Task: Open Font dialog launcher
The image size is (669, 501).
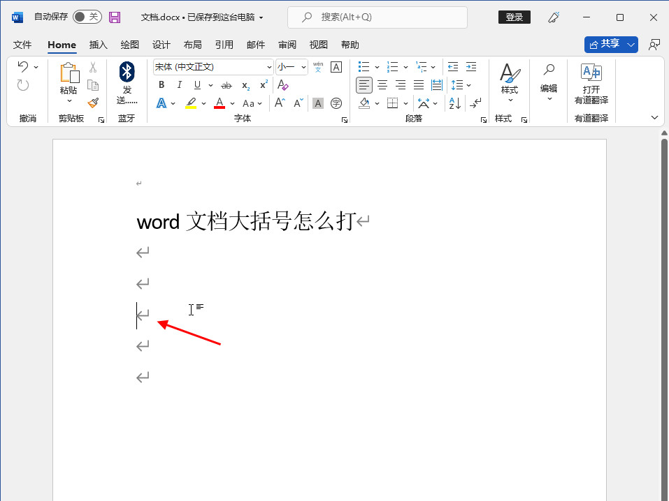Action: pyautogui.click(x=345, y=120)
